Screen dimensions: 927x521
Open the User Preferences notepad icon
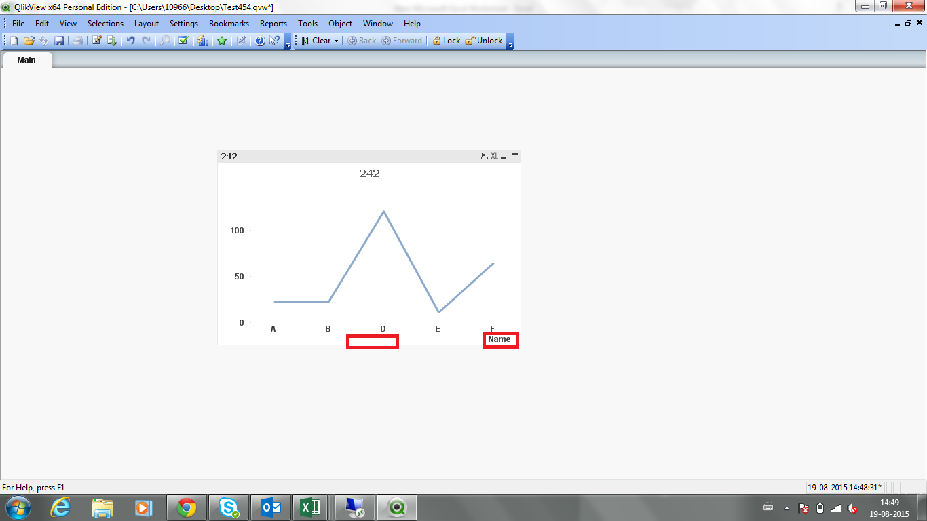241,41
